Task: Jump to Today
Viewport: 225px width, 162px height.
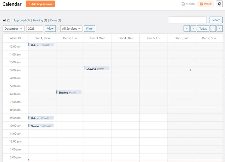Action: (203, 29)
